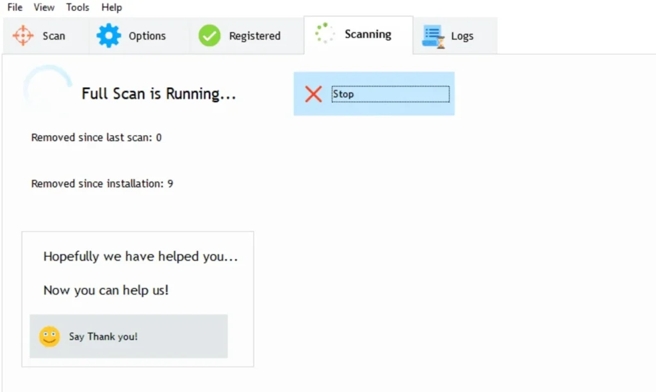Image resolution: width=656 pixels, height=392 pixels.
Task: Open the Help menu
Action: [111, 8]
